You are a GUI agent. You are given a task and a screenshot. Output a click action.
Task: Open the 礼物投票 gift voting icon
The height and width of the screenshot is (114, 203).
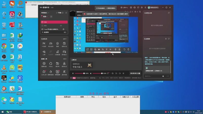point(58,53)
